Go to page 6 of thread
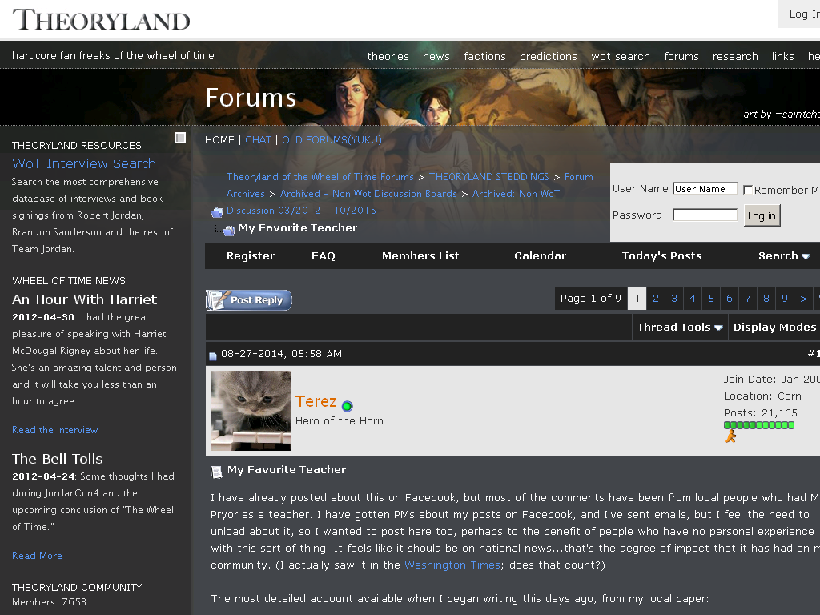820x615 pixels. coord(730,298)
